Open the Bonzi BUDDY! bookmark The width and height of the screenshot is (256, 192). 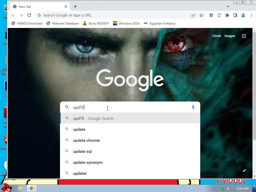click(x=96, y=23)
